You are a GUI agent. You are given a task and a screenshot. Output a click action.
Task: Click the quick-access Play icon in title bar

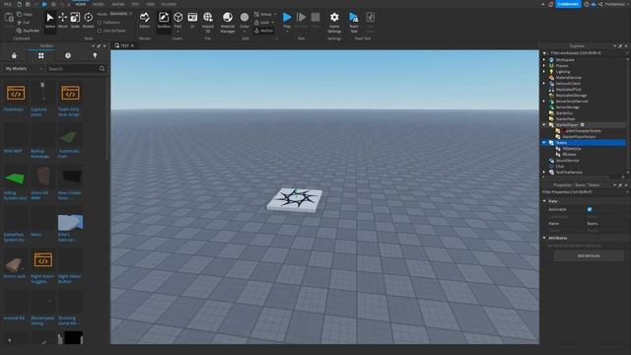click(x=44, y=4)
